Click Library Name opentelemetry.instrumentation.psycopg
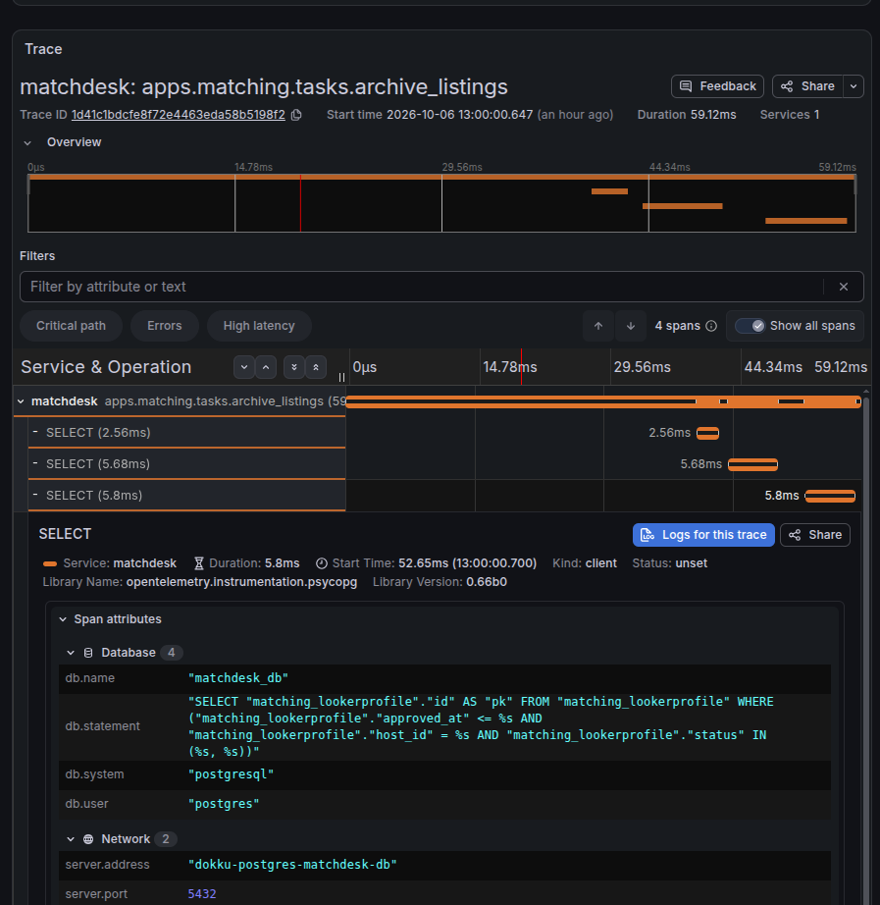Screen dimensions: 880x905 pos(241,582)
